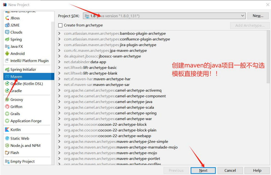Select maven-archetype-j2ee-simple row
Viewport: 271px width, 175px height.
162,141
